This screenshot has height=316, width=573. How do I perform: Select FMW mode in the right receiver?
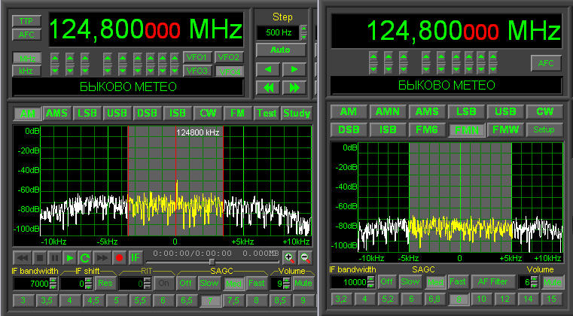[x=505, y=129]
